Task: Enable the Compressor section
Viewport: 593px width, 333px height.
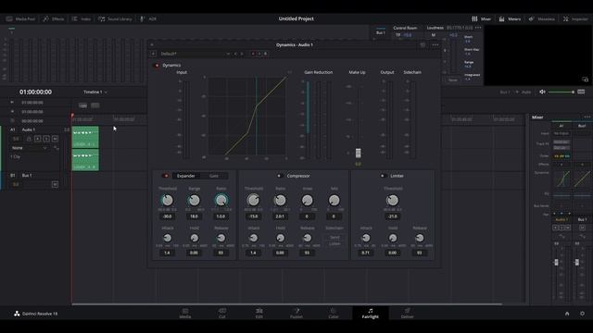Action: pyautogui.click(x=279, y=176)
